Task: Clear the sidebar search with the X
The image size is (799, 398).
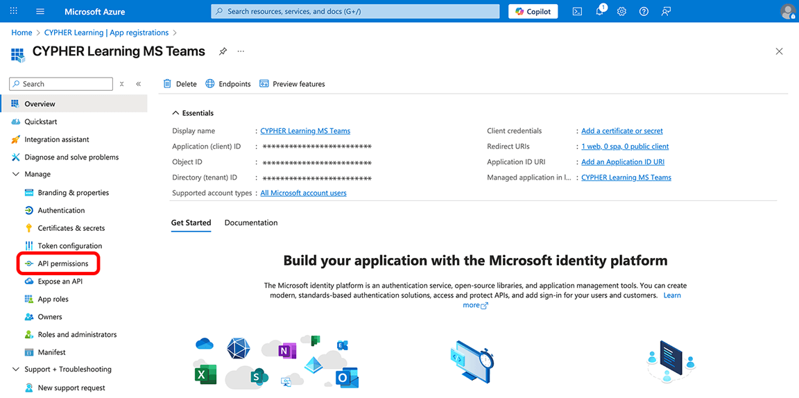Action: (122, 84)
